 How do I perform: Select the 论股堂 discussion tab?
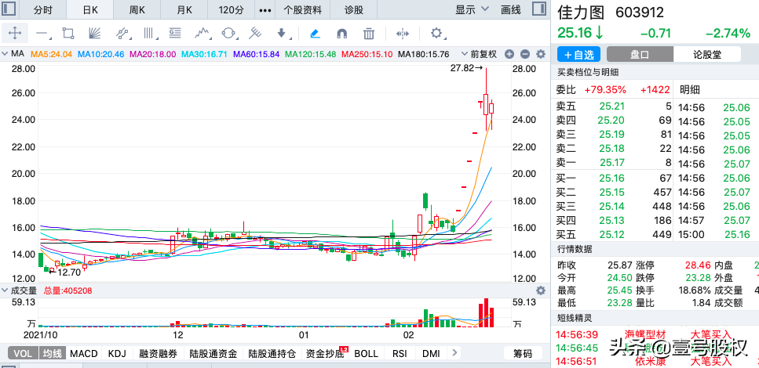pos(707,55)
